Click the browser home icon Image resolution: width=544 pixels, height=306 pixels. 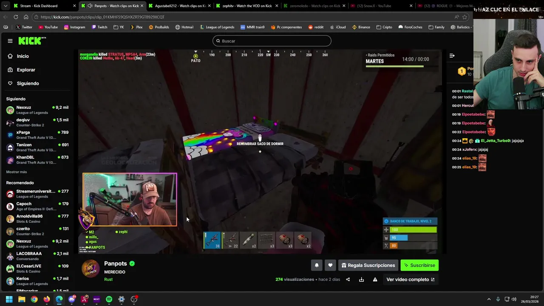tap(26, 17)
